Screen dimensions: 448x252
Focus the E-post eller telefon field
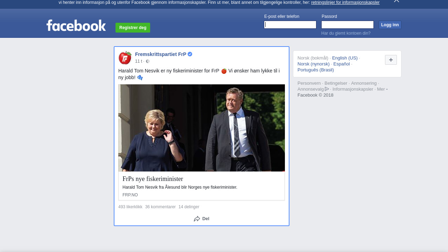tap(290, 24)
